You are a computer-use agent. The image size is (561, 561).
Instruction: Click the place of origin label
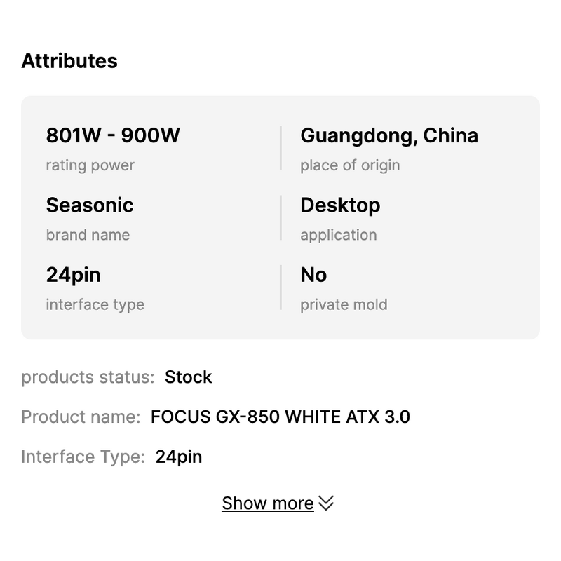pyautogui.click(x=350, y=165)
